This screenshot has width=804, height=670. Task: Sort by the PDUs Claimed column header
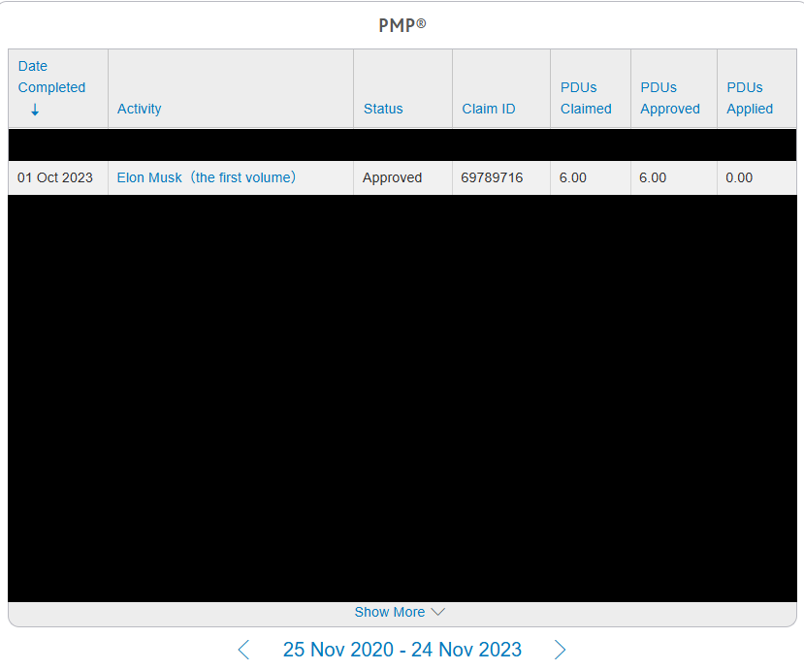click(x=586, y=98)
